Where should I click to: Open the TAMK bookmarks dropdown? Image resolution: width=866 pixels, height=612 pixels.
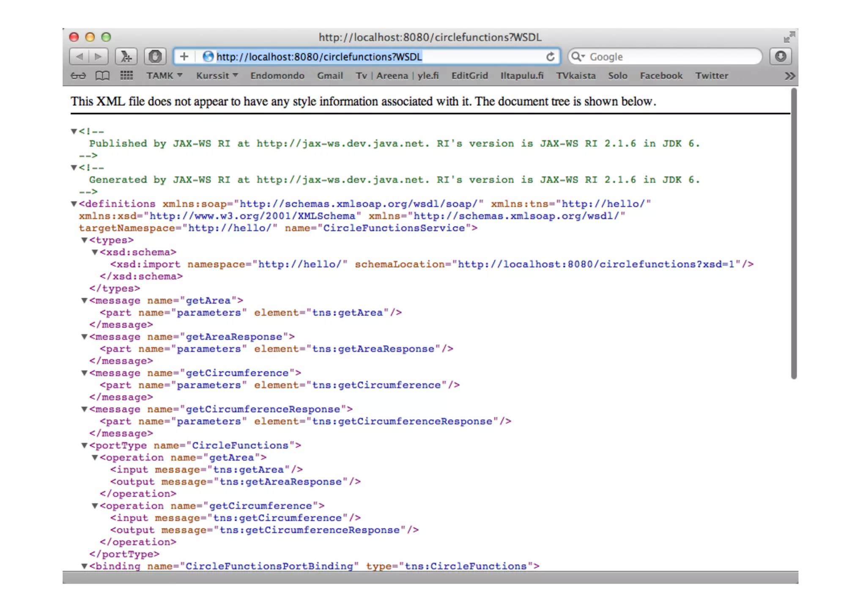click(164, 76)
